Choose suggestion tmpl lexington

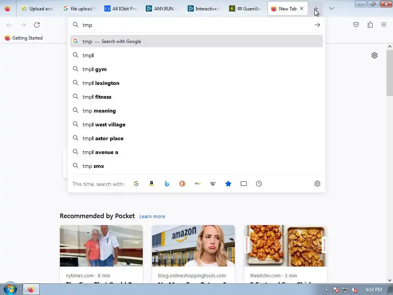click(196, 83)
